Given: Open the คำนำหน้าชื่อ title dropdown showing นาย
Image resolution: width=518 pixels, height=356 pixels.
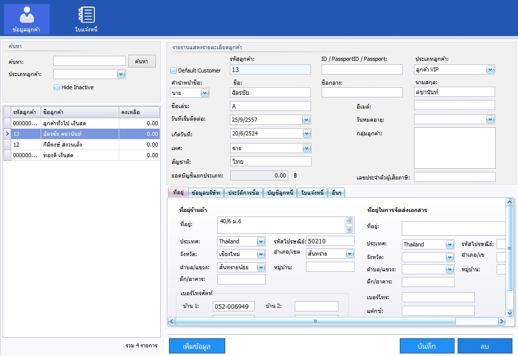Looking at the screenshot, I should pyautogui.click(x=204, y=93).
